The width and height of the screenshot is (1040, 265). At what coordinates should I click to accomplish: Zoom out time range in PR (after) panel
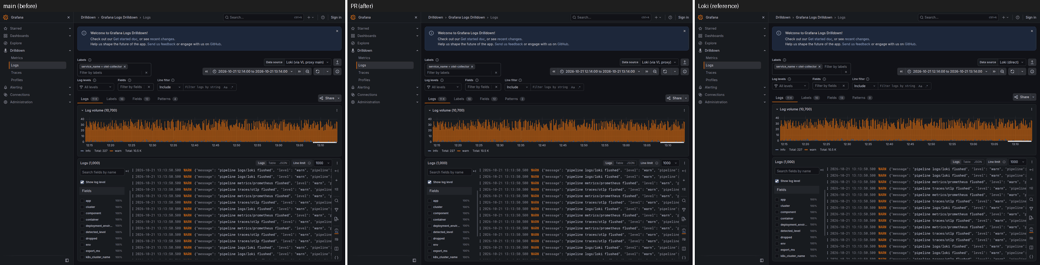[655, 71]
